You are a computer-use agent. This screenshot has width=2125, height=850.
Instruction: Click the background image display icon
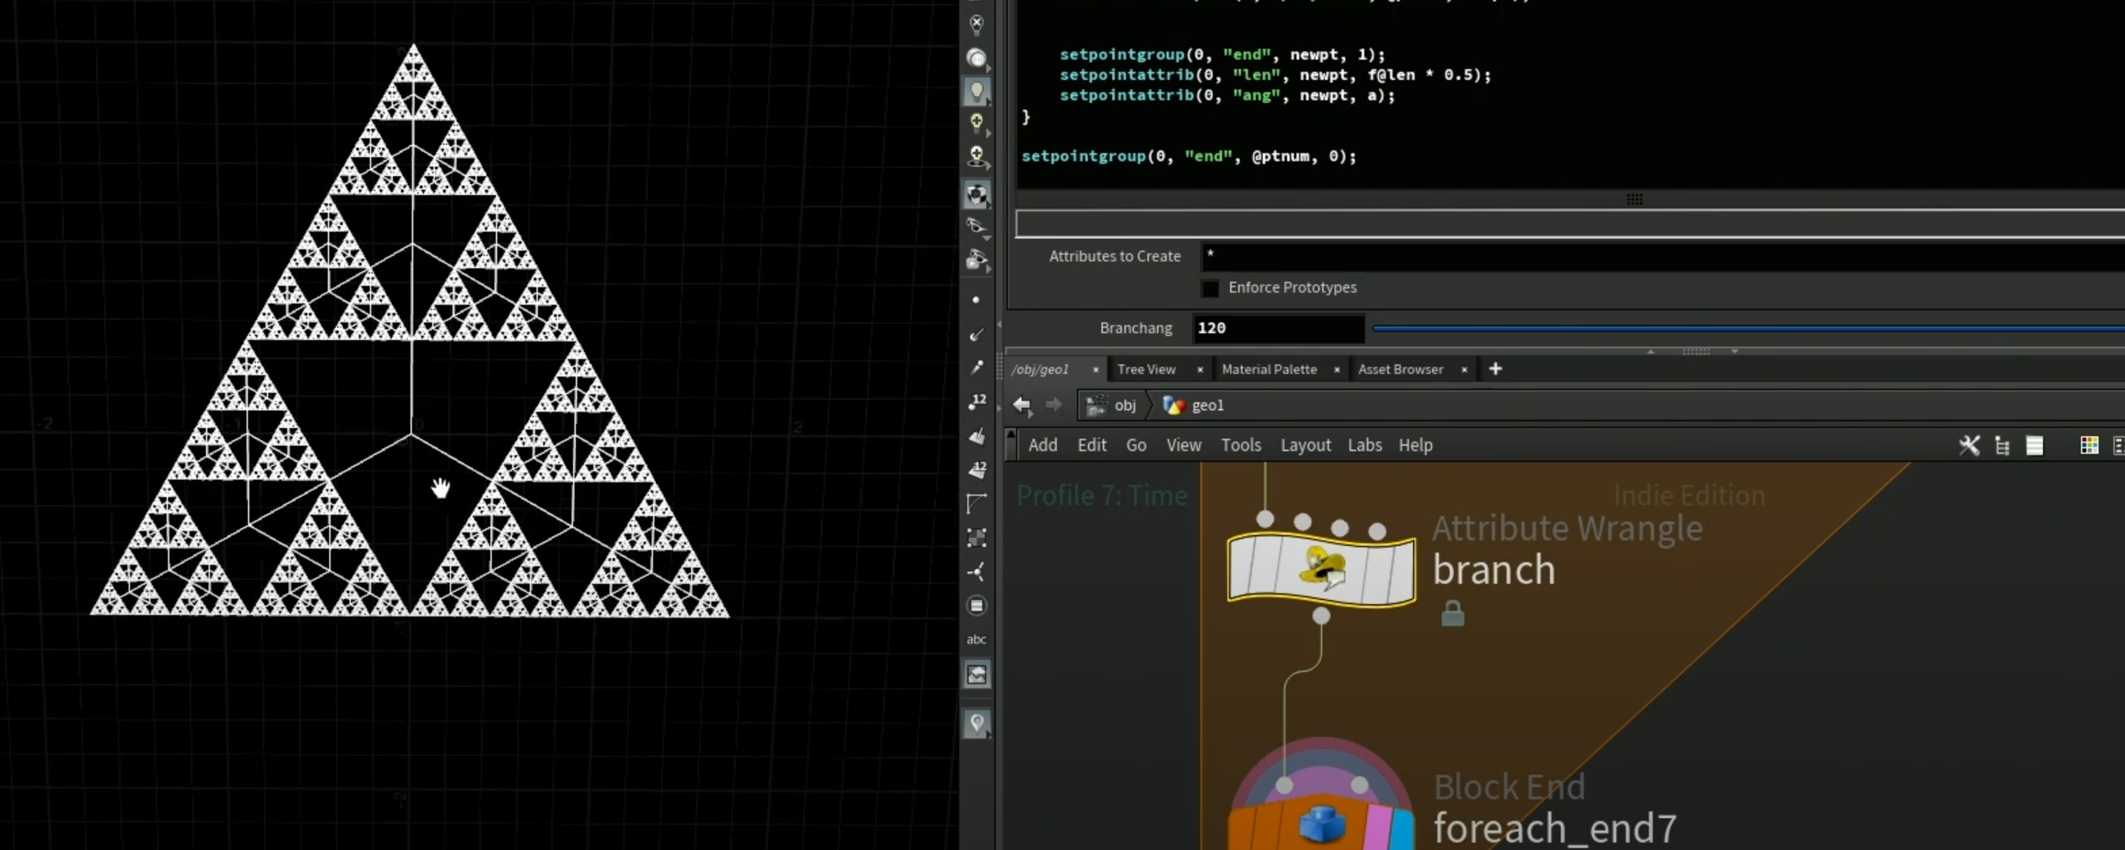[977, 675]
